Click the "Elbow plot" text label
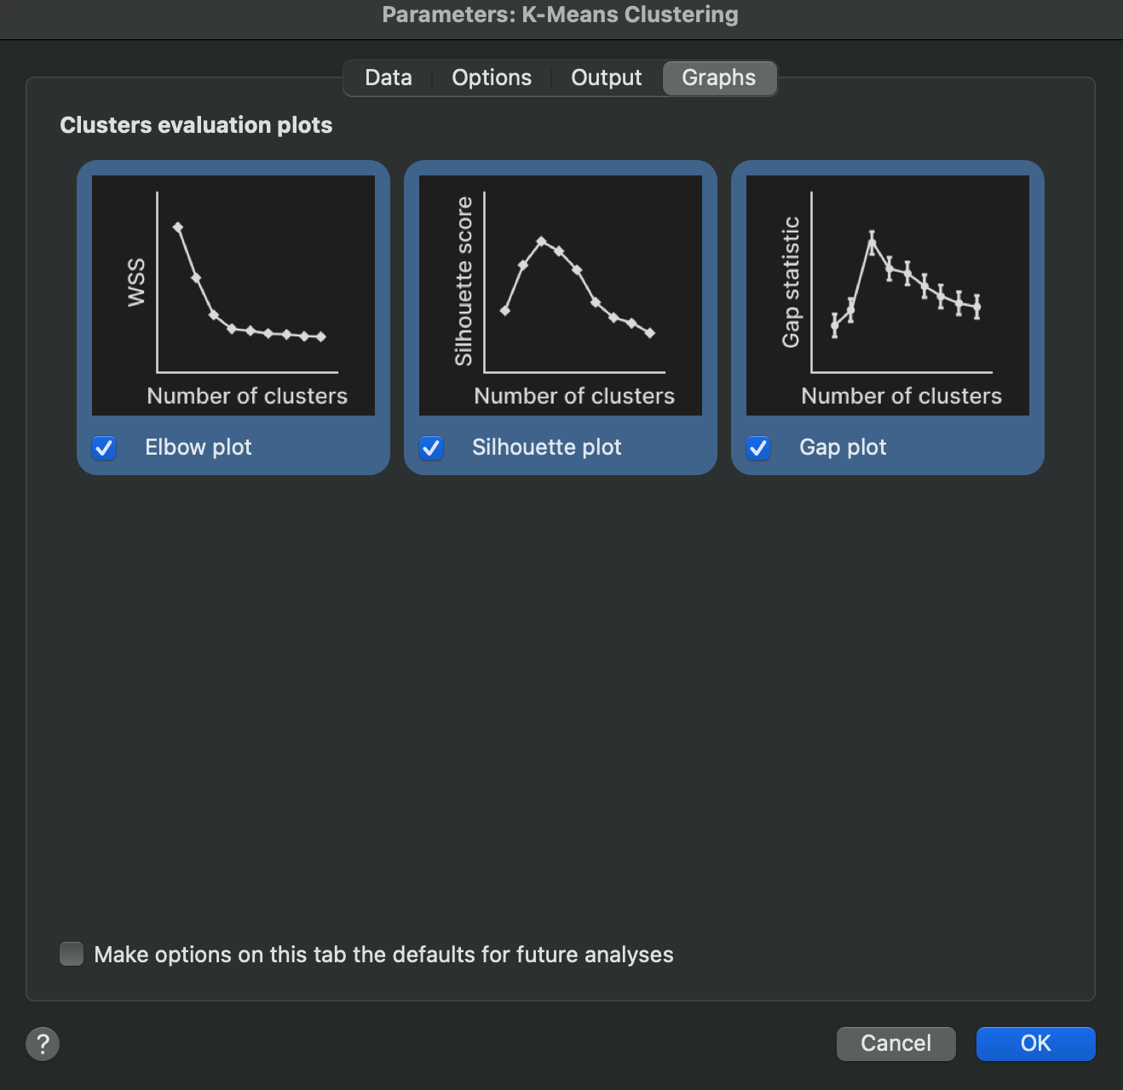1123x1090 pixels. click(x=199, y=447)
